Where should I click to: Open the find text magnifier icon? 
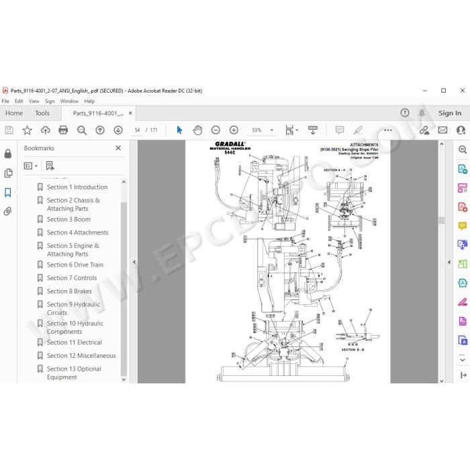(81, 130)
